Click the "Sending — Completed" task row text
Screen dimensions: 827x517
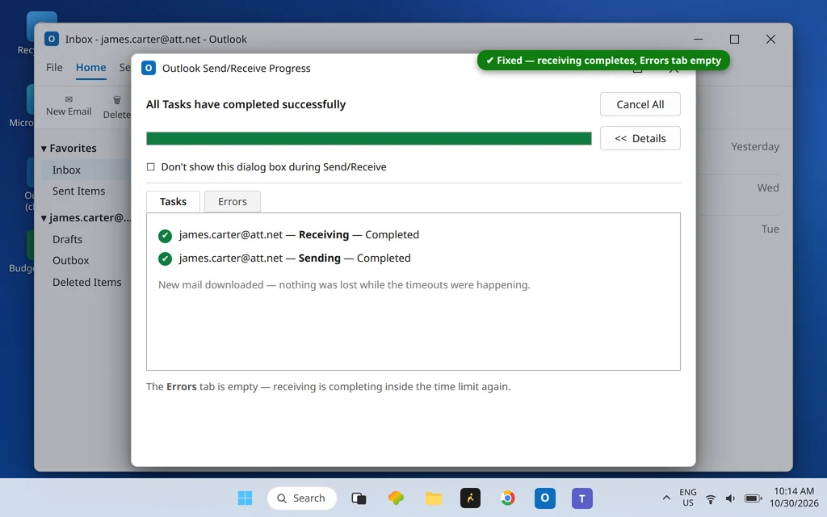click(295, 258)
